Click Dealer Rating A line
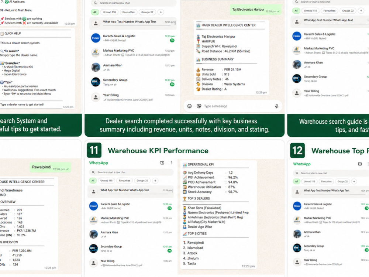This screenshot has height=277, width=369. [x=211, y=89]
